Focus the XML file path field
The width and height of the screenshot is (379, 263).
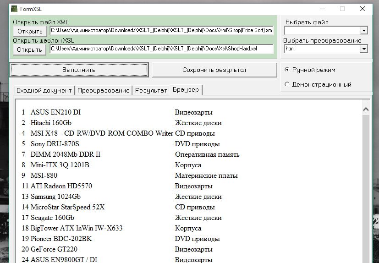[161, 30]
